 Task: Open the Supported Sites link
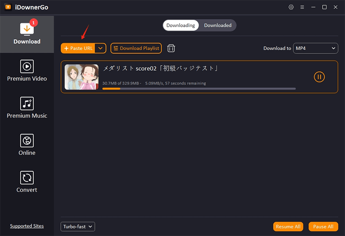[x=27, y=226]
